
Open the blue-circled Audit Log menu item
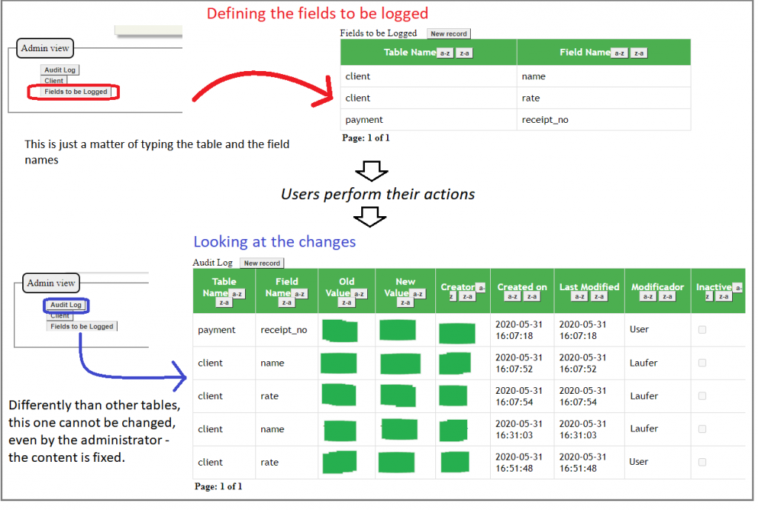point(66,305)
